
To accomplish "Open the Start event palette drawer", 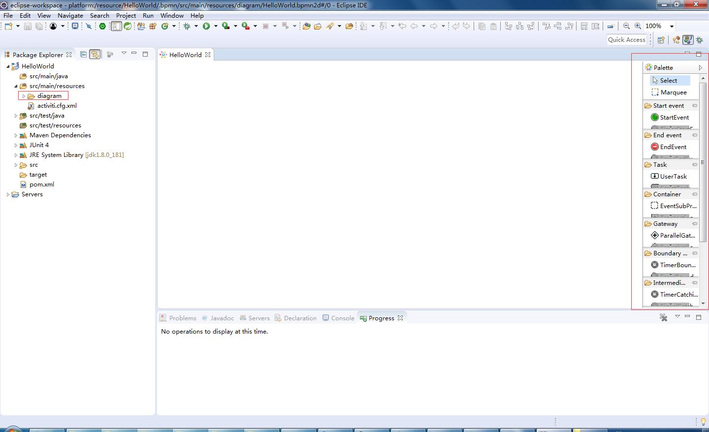I will coord(671,105).
